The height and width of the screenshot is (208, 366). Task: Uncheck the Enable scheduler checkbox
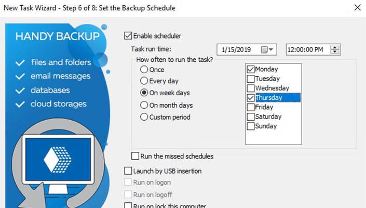[128, 36]
